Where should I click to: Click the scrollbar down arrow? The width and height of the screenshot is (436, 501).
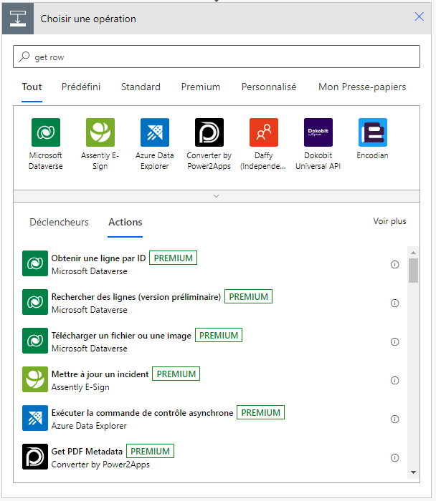(x=413, y=472)
